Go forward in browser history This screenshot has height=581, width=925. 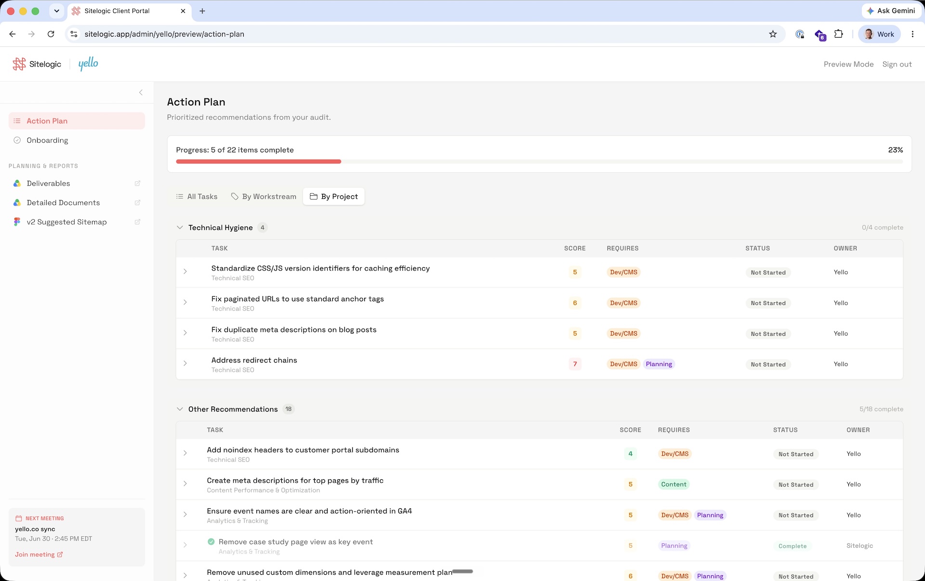(x=31, y=34)
